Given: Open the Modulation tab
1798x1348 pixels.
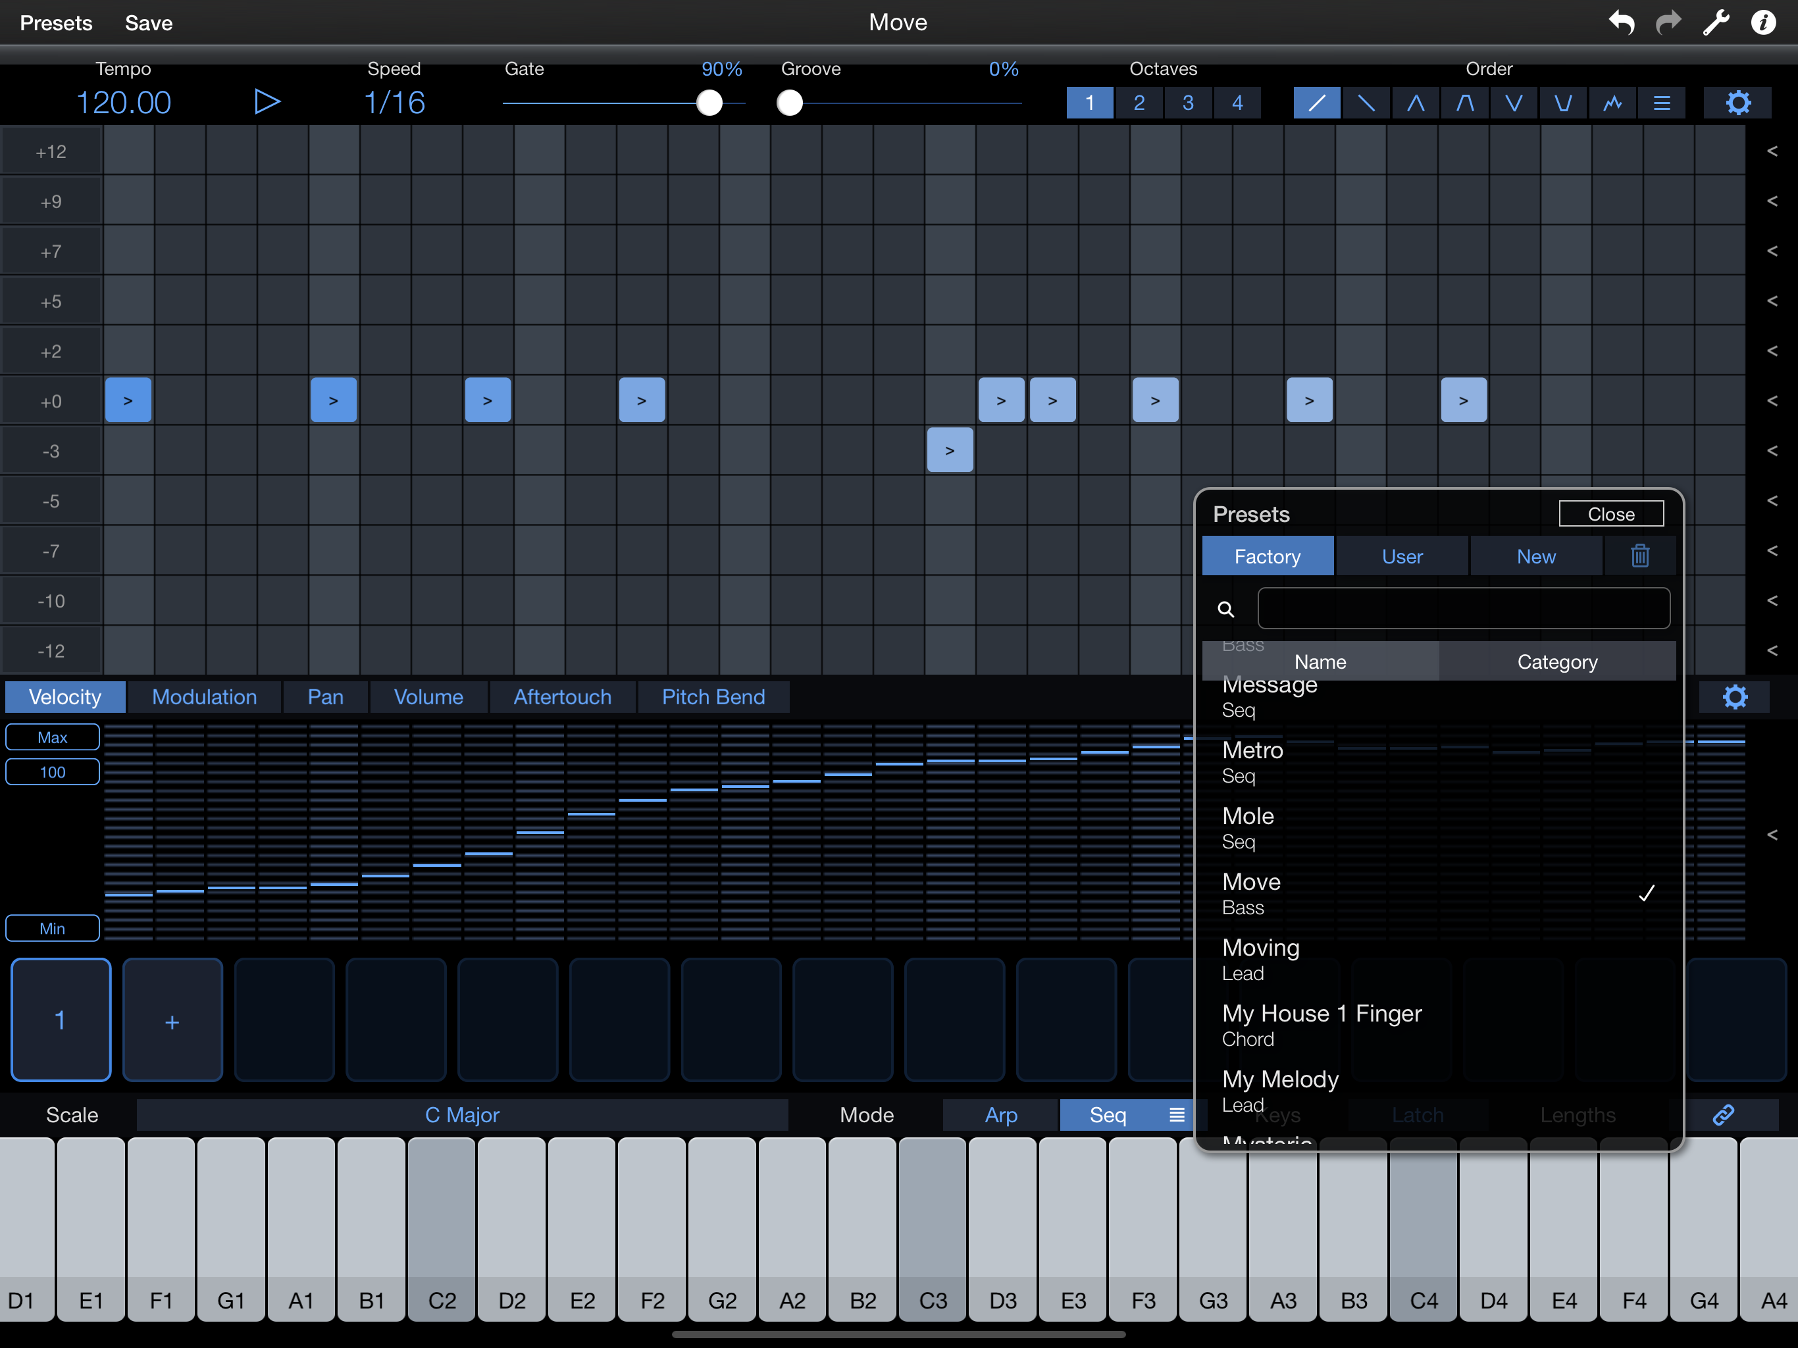Looking at the screenshot, I should pos(204,697).
